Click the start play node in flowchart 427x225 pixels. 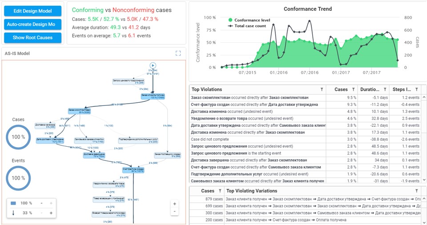point(153,65)
